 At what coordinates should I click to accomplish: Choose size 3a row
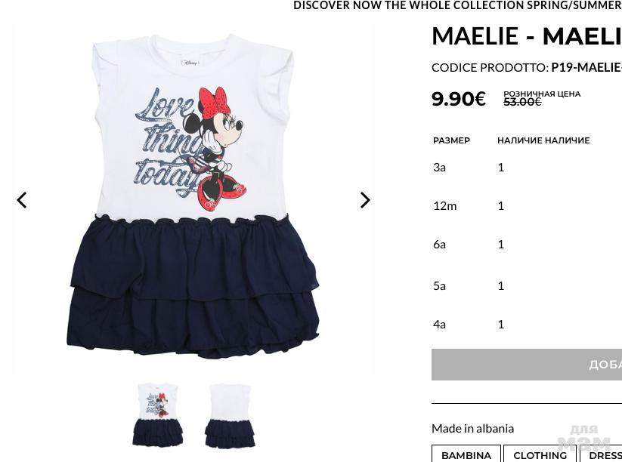point(527,167)
